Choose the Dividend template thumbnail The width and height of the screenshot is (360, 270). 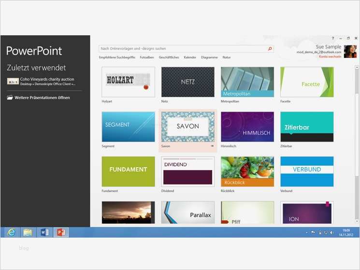point(188,171)
